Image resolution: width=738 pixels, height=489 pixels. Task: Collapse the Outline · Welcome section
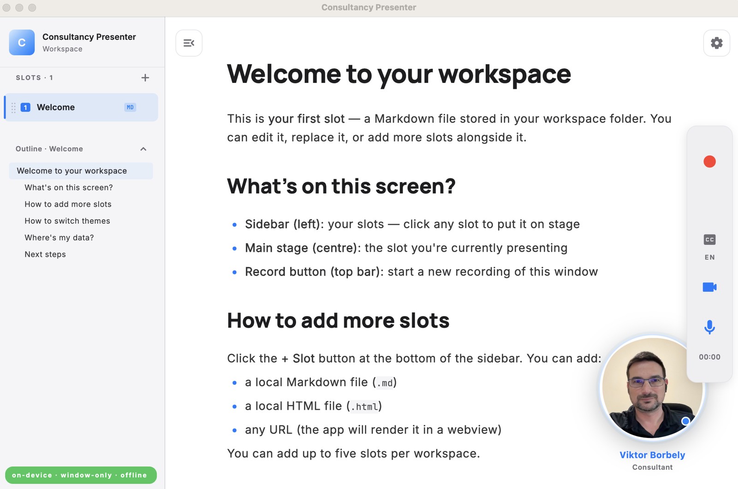point(143,149)
